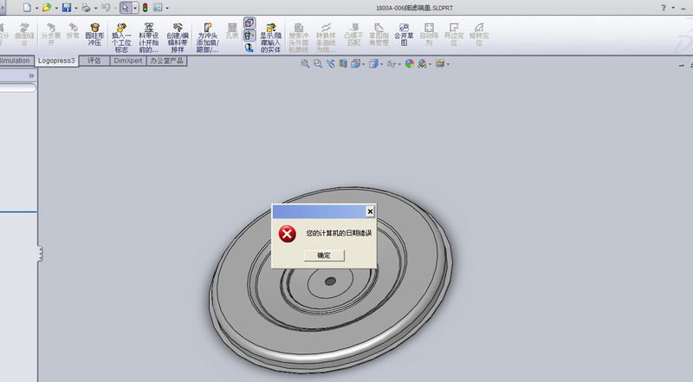Image resolution: width=693 pixels, height=382 pixels.
Task: Click the Display Style cube icon
Action: [x=373, y=64]
